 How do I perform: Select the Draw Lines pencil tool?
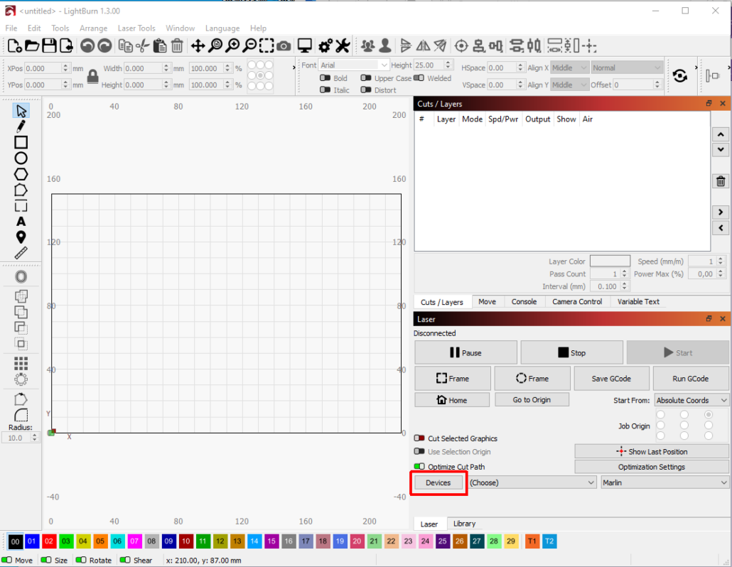point(21,126)
